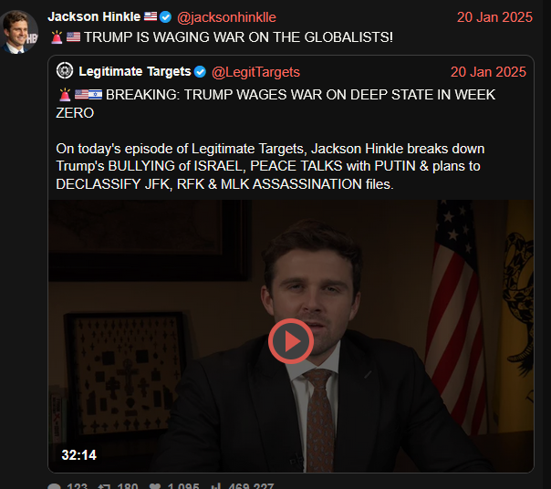Image resolution: width=551 pixels, height=489 pixels.
Task: Open quoted tweet's 20 Jan 2025 date
Action: click(x=488, y=72)
